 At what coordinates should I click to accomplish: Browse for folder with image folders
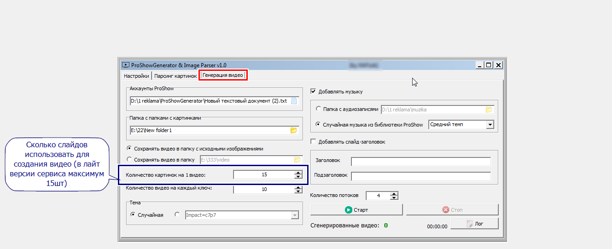click(294, 130)
